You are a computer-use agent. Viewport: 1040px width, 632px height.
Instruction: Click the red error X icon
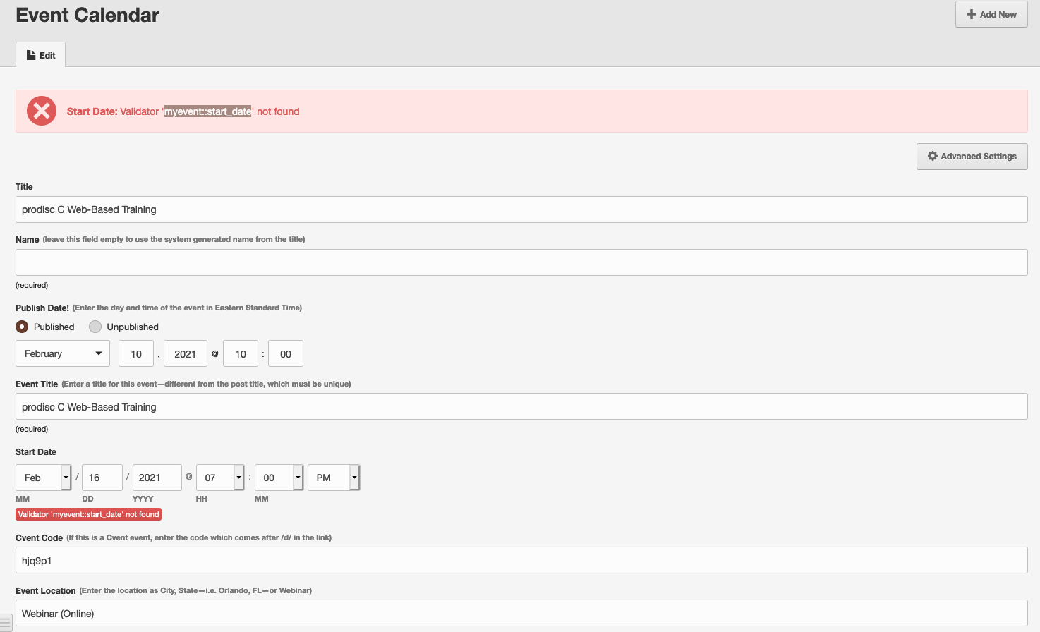[42, 111]
